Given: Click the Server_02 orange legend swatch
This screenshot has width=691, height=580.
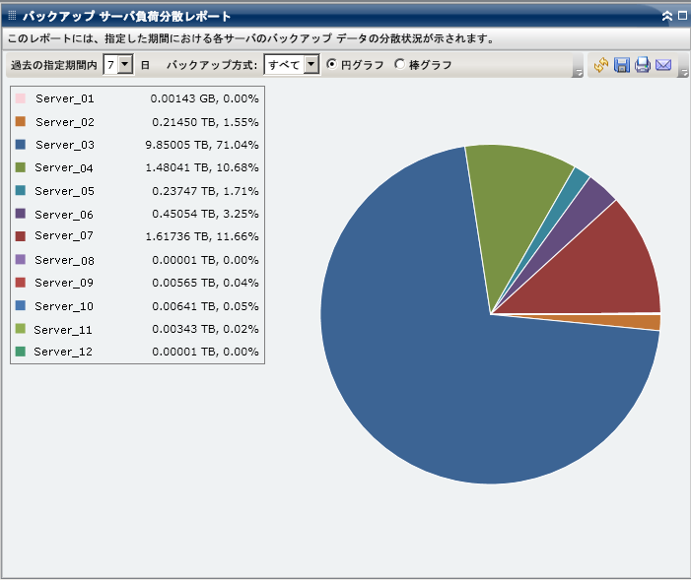Looking at the screenshot, I should click(x=21, y=121).
